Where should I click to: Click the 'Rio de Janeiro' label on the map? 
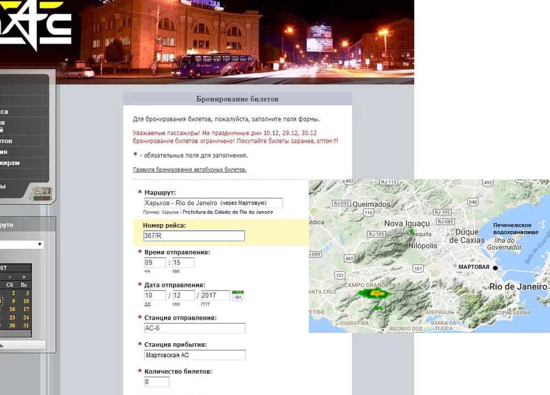pyautogui.click(x=518, y=287)
